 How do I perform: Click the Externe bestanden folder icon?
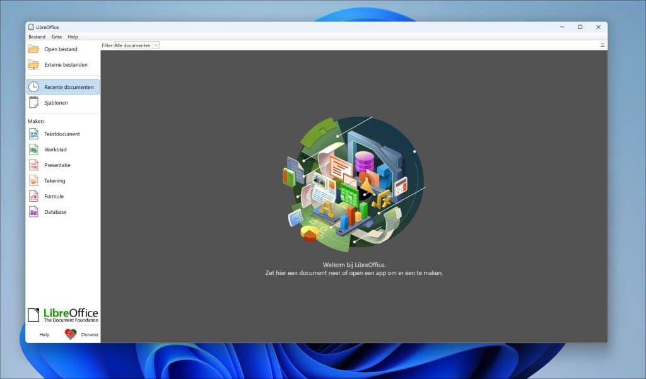[33, 64]
